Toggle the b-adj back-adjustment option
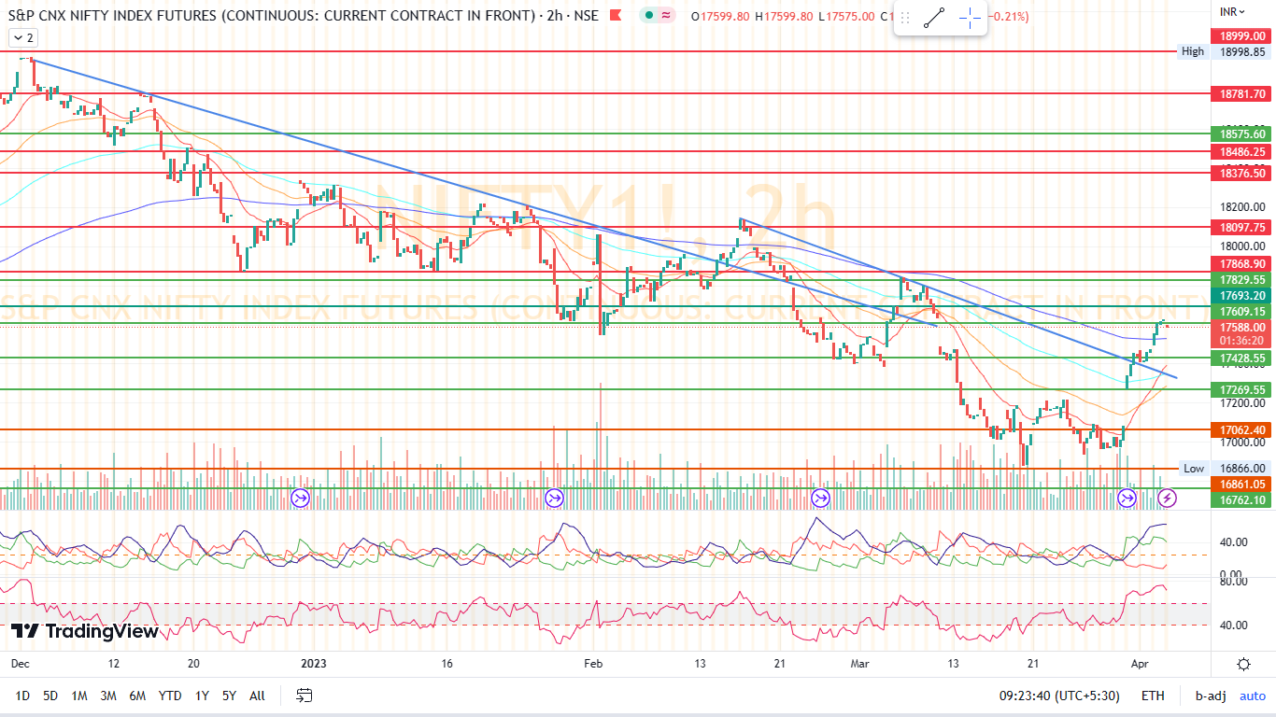The width and height of the screenshot is (1276, 717). click(1212, 696)
